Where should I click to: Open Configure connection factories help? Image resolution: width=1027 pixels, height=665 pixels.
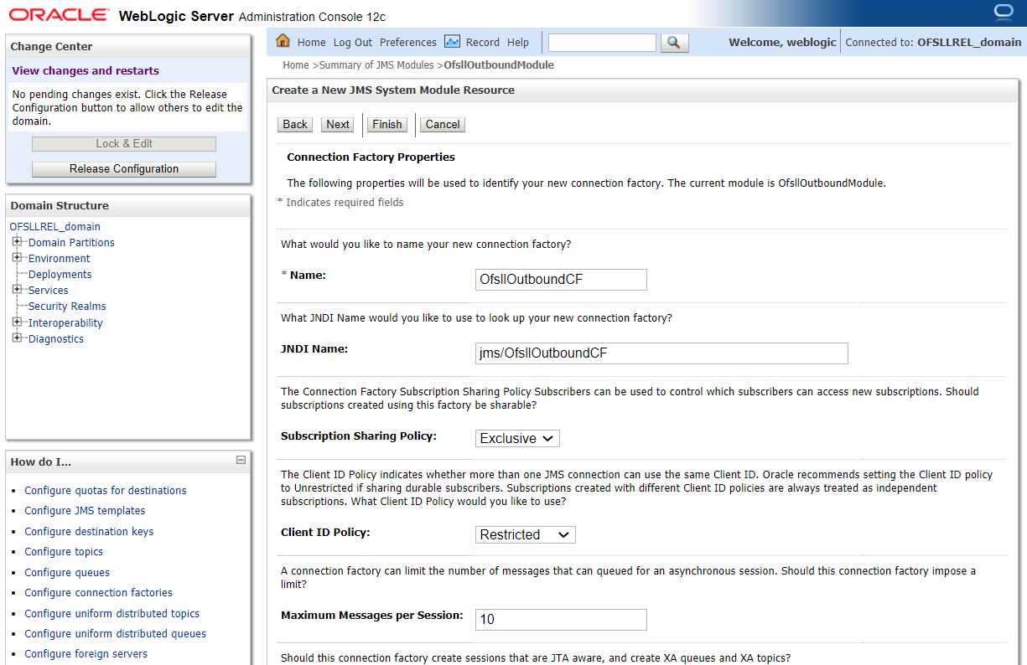pyautogui.click(x=98, y=592)
